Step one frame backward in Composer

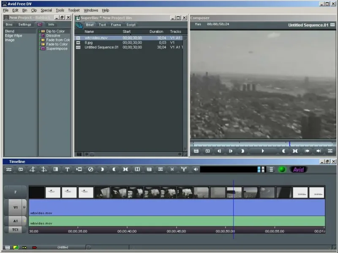point(219,151)
